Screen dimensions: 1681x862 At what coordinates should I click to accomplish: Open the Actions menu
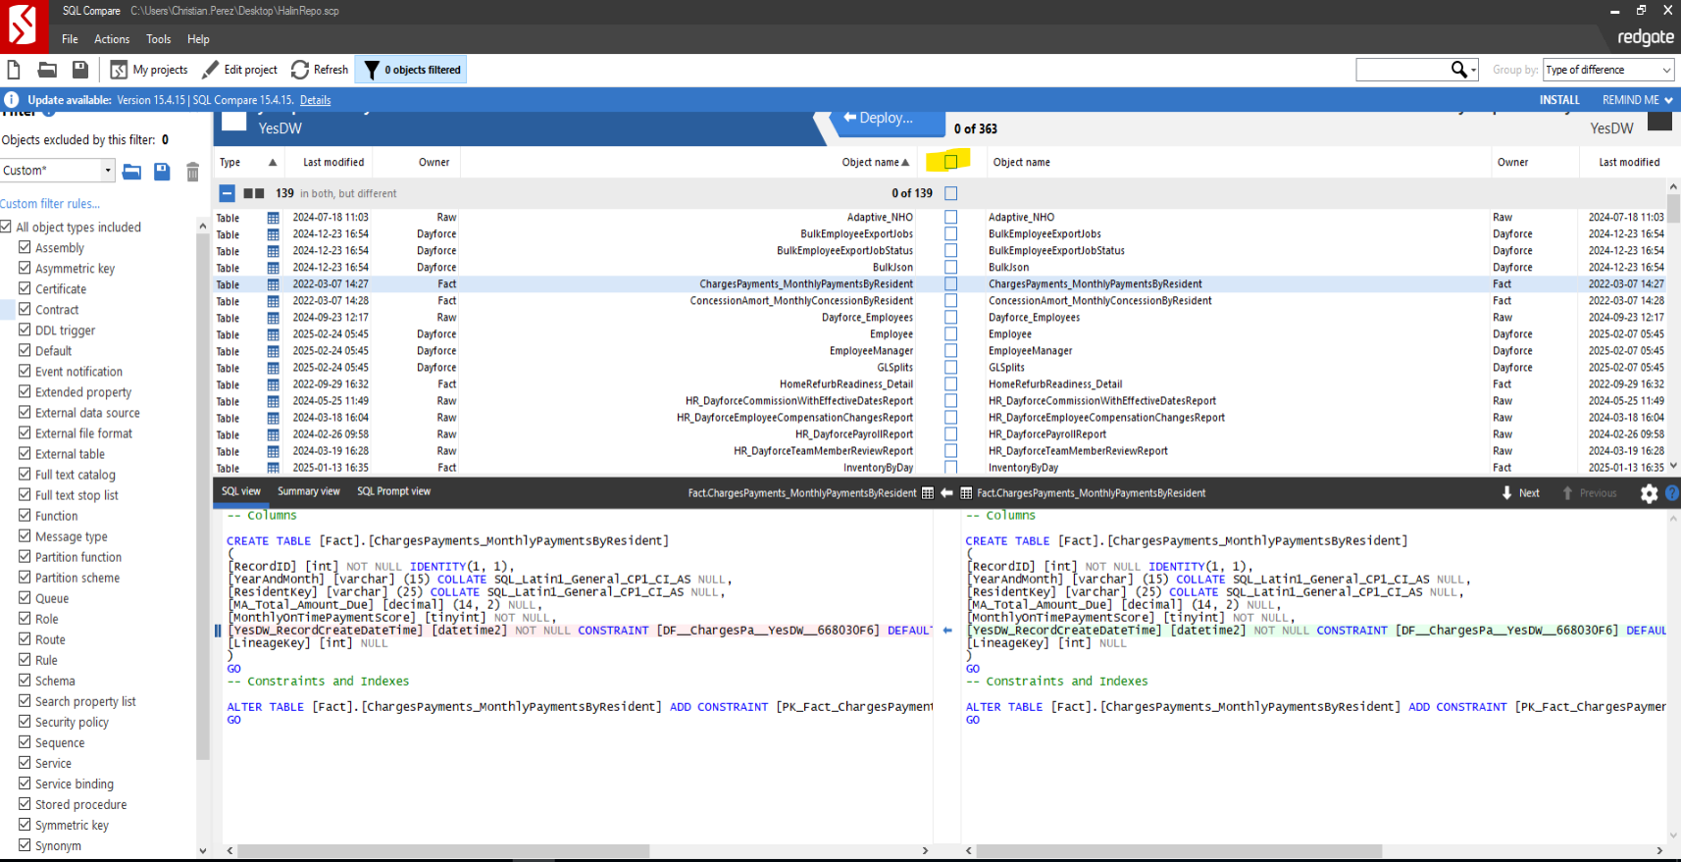point(112,39)
